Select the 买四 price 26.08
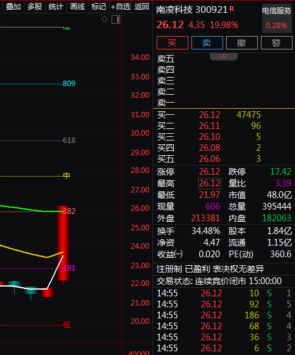Viewport: 295px width, 355px height. [210, 148]
